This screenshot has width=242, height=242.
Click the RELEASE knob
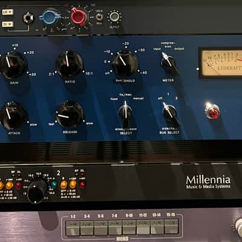pyautogui.click(x=70, y=114)
